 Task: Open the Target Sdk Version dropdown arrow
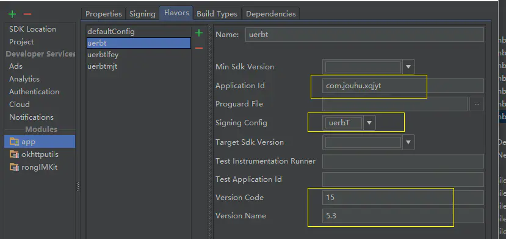pyautogui.click(x=408, y=142)
